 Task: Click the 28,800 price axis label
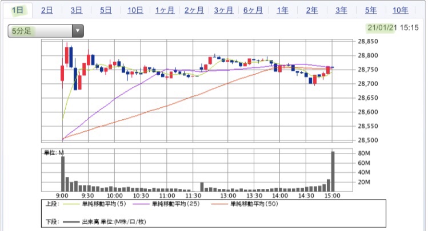click(x=368, y=55)
